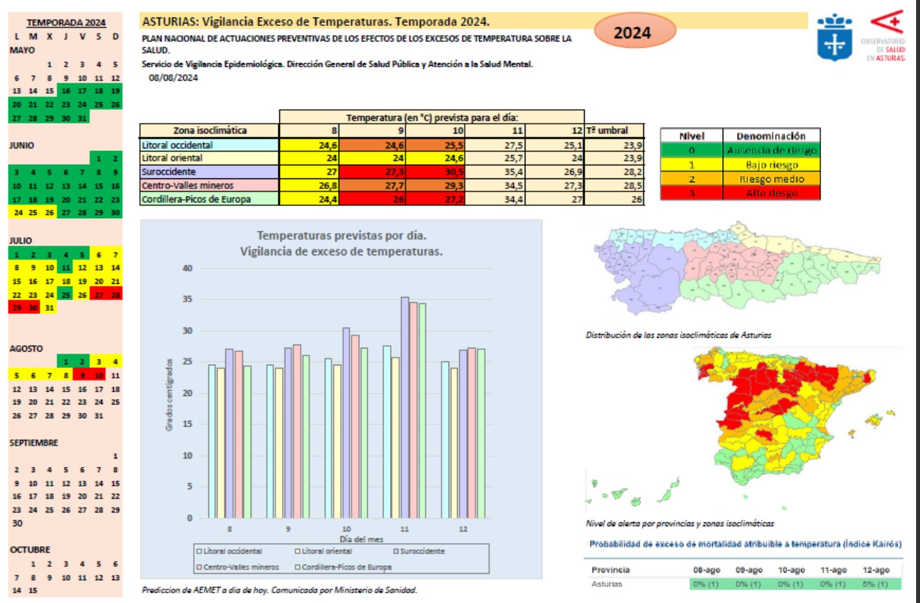Click the Kairós mortality probability heading
Screen dimensions: 920x603
(745, 544)
